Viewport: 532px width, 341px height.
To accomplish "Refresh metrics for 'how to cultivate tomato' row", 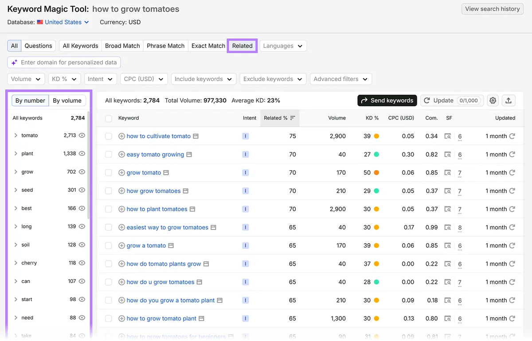I will 512,136.
